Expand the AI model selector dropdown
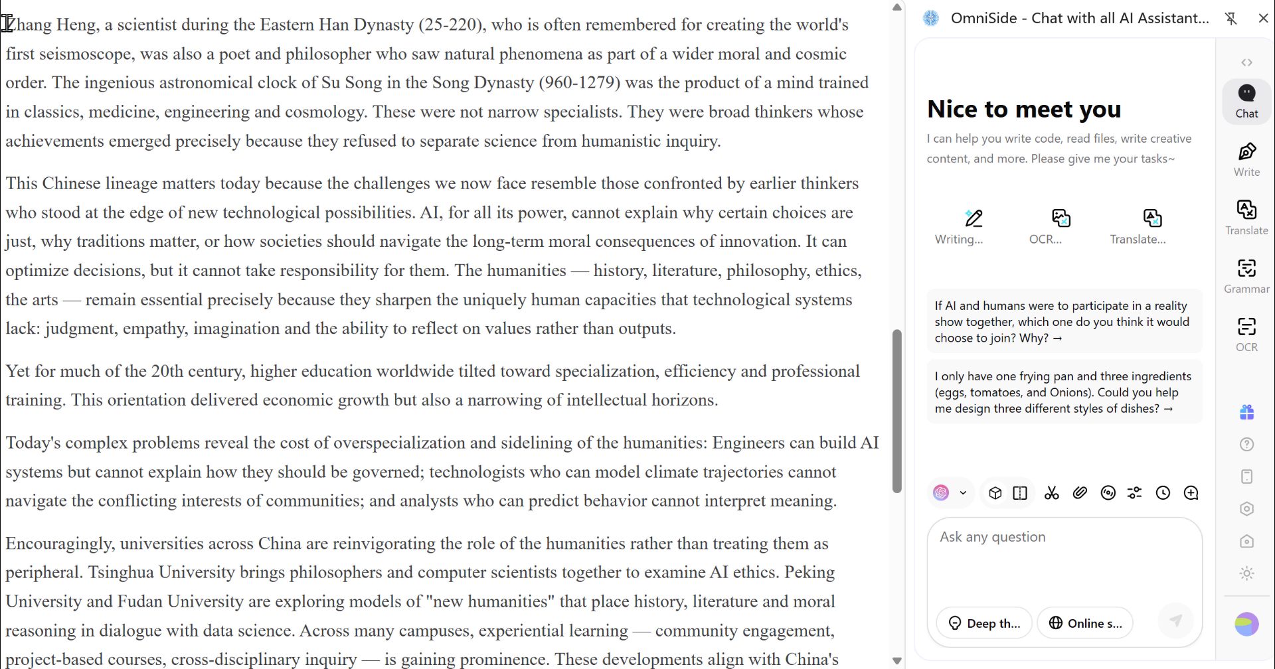1275x669 pixels. point(962,493)
